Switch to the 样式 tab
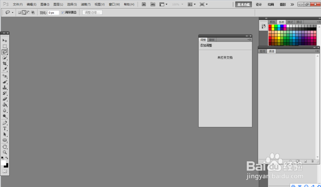 point(290,22)
